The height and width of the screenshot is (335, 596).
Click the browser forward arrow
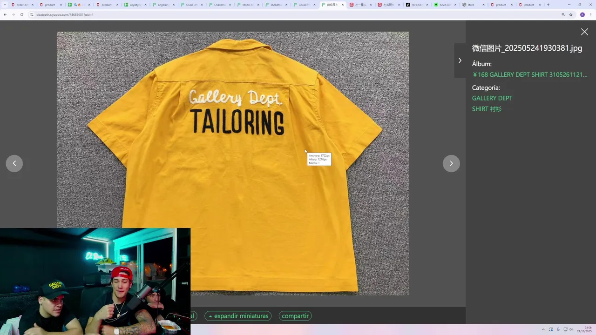pos(13,14)
